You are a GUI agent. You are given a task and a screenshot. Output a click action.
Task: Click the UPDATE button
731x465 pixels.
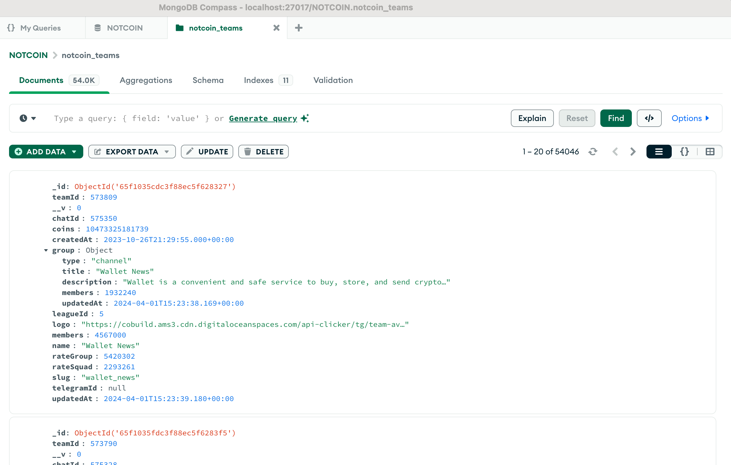pos(207,152)
